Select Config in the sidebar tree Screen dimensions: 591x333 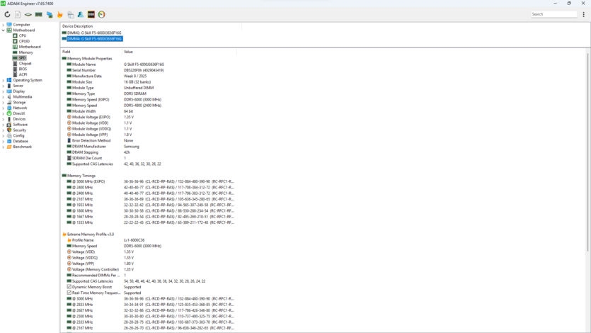pos(18,136)
